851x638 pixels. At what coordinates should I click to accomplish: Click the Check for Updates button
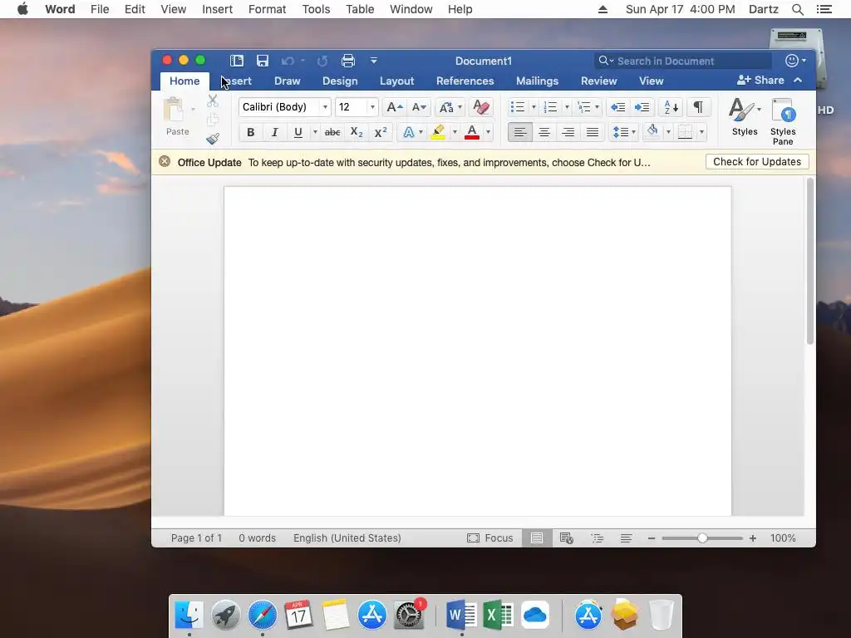tap(757, 162)
